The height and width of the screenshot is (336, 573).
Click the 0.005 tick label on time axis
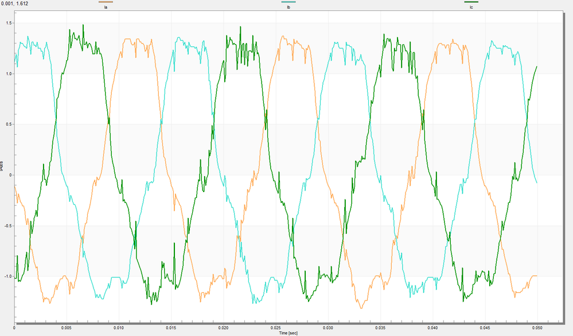[x=67, y=328]
